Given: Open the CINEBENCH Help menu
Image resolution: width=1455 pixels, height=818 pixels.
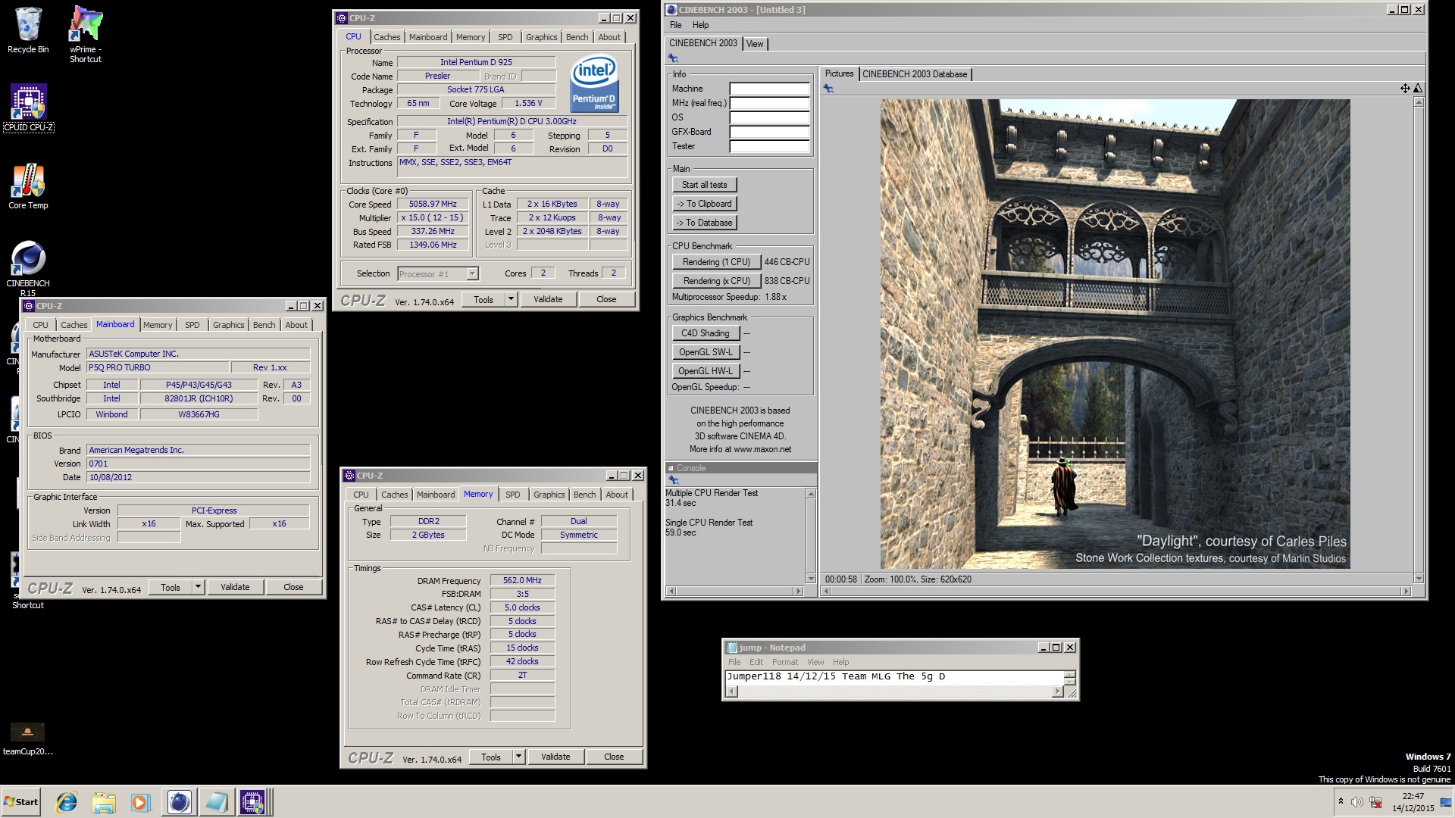Looking at the screenshot, I should (700, 25).
